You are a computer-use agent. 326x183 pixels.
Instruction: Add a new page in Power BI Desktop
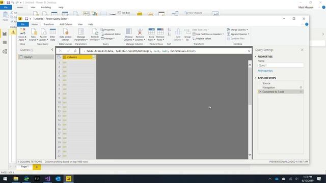pyautogui.click(x=37, y=167)
